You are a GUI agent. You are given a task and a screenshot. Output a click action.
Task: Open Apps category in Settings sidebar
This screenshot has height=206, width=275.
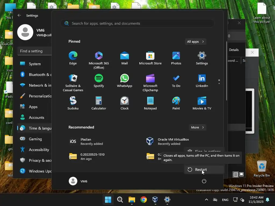point(34,107)
